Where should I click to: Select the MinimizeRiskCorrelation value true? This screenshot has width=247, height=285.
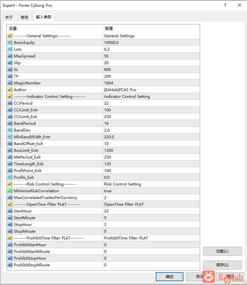pyautogui.click(x=108, y=191)
